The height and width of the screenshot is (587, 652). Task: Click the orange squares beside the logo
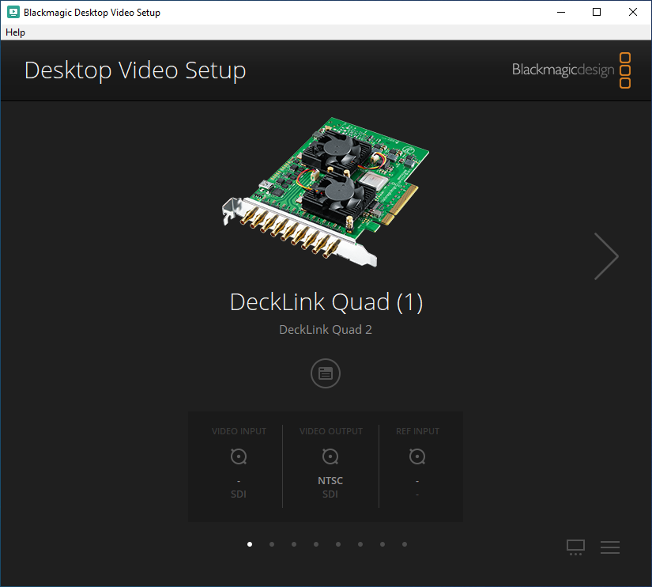pyautogui.click(x=625, y=70)
